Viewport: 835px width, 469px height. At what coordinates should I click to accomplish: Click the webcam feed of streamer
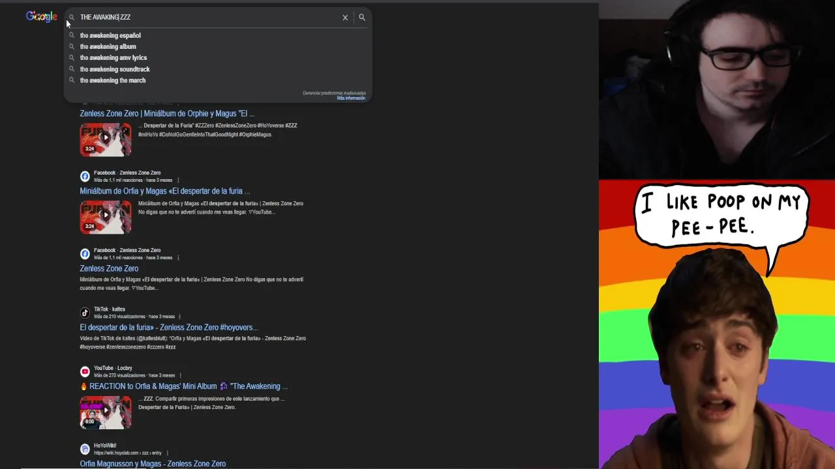point(717,89)
